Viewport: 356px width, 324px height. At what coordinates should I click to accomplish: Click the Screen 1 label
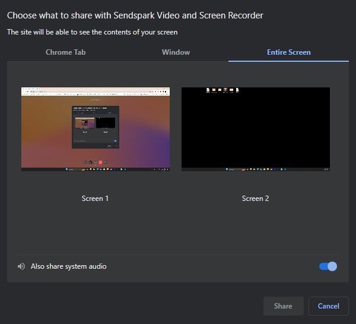click(95, 199)
